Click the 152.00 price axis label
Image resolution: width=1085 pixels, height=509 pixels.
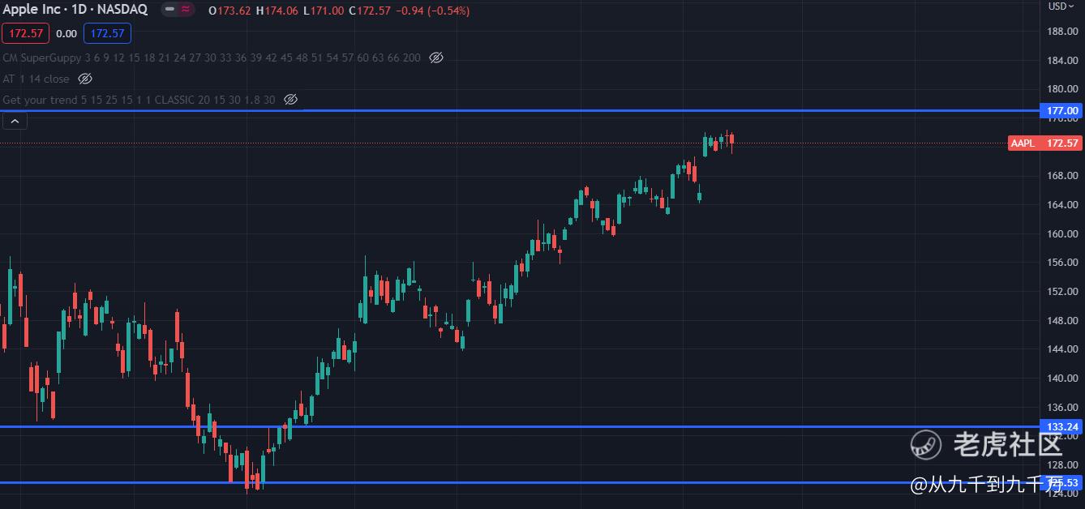click(x=1061, y=291)
